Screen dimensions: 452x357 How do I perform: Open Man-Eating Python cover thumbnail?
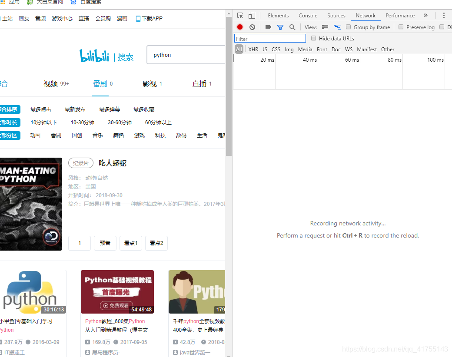pos(31,204)
